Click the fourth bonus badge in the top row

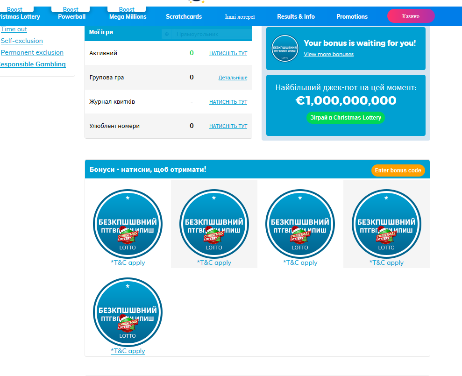coord(386,224)
